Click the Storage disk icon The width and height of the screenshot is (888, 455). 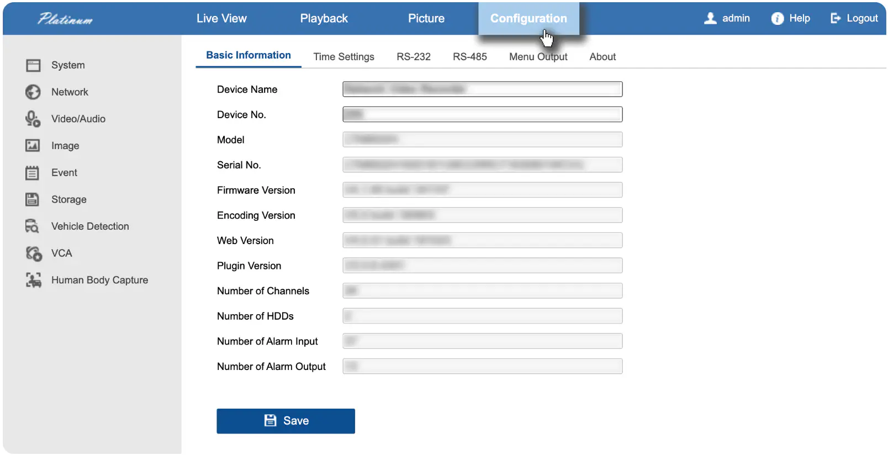tap(33, 199)
